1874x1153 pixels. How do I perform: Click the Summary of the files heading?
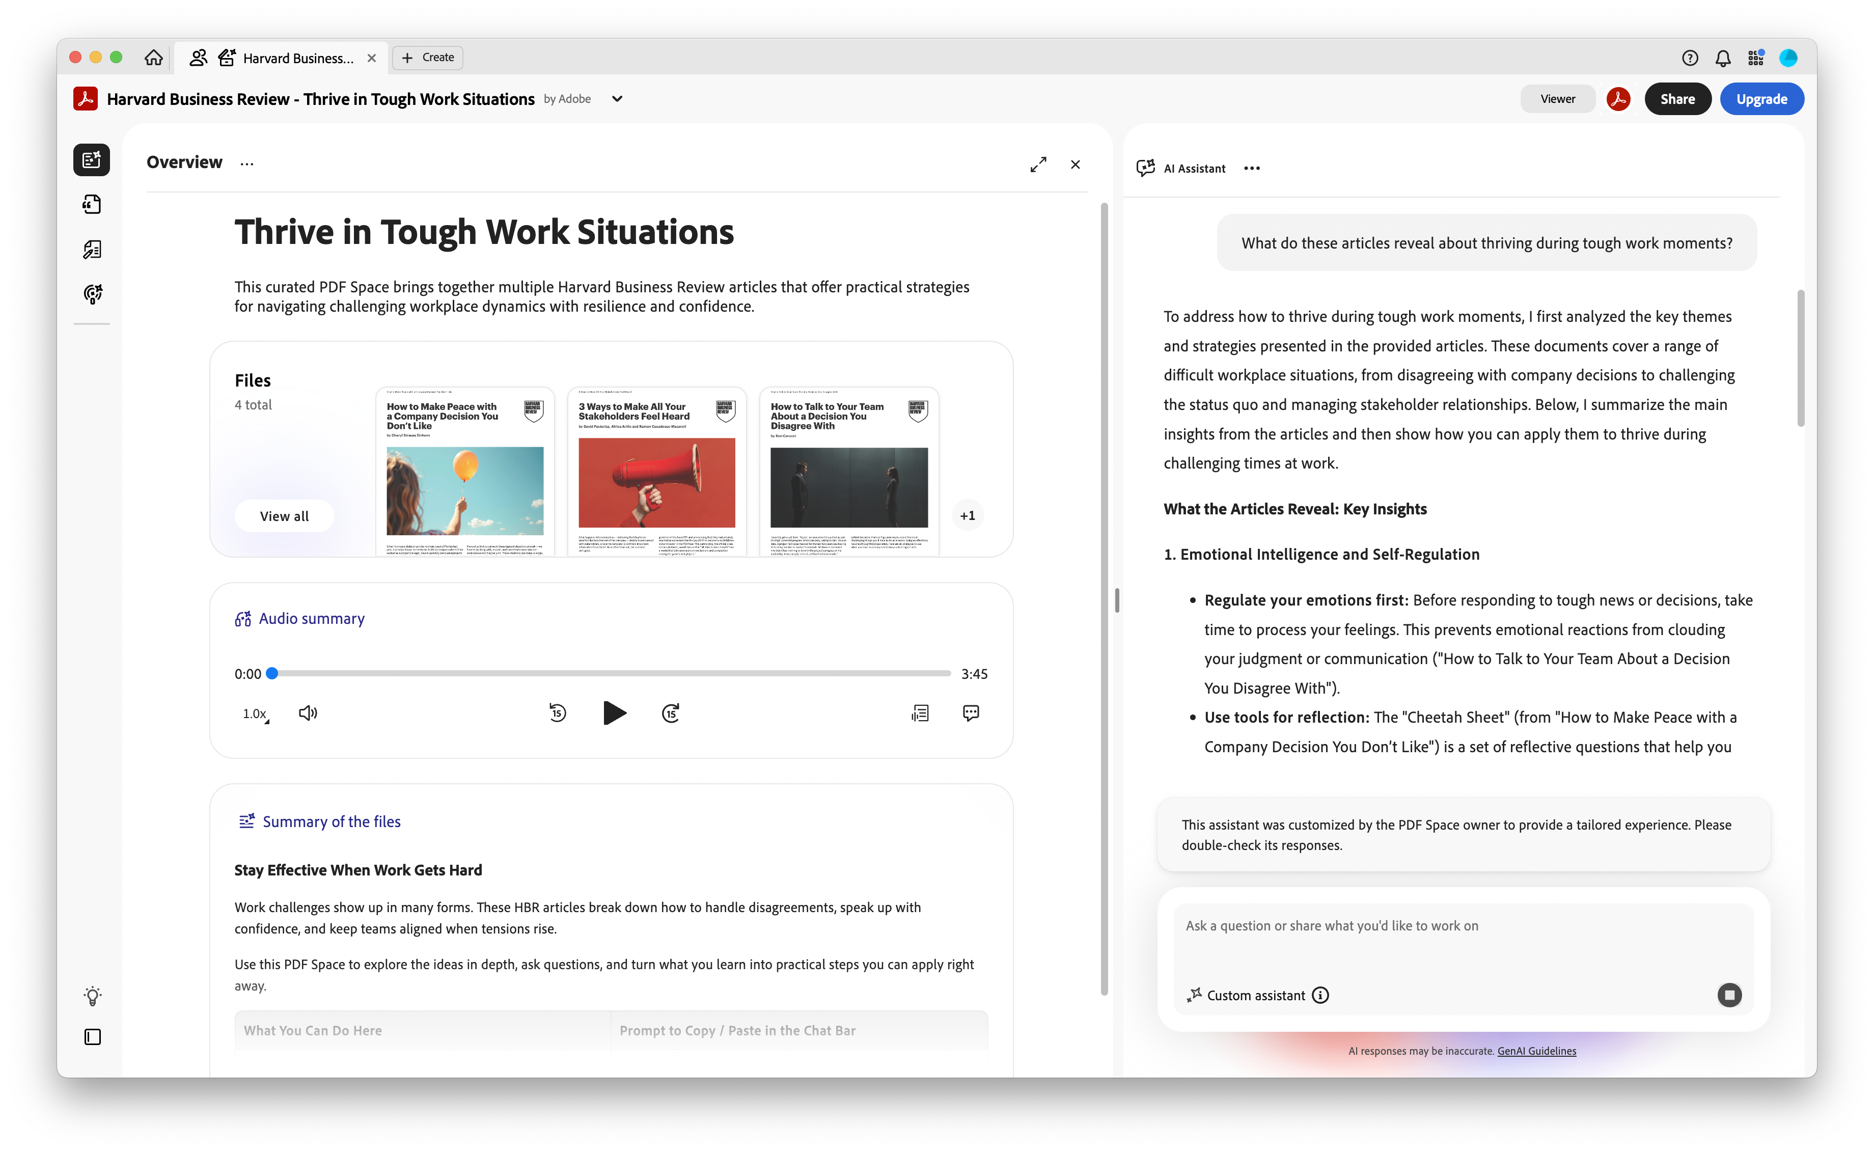click(332, 822)
